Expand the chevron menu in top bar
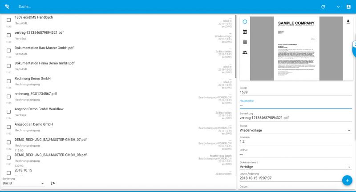 [x=338, y=7]
